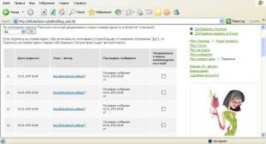Expand the address bar URL dropdown

(x=222, y=21)
